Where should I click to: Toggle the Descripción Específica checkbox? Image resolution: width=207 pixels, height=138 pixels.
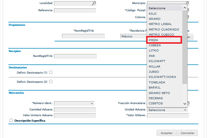(x=11, y=121)
